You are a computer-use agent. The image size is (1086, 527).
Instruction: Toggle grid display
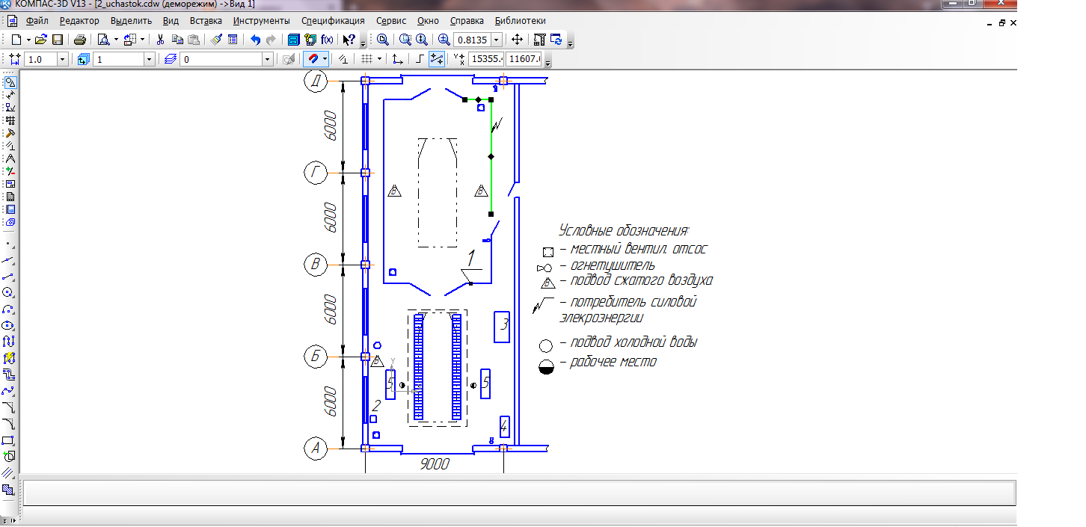coord(366,58)
